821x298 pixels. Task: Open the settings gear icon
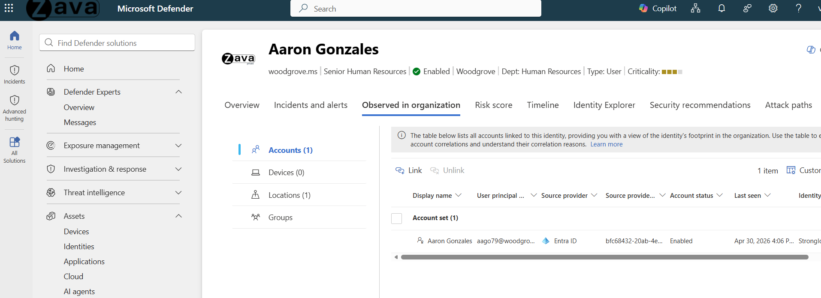(x=773, y=9)
